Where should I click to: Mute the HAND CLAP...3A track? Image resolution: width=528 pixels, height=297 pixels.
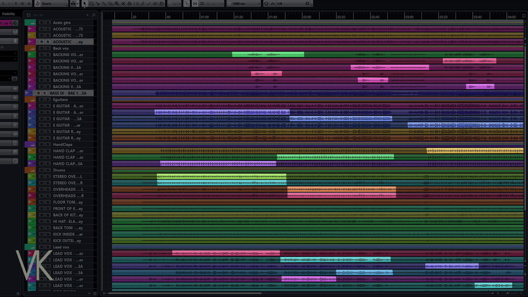42,164
